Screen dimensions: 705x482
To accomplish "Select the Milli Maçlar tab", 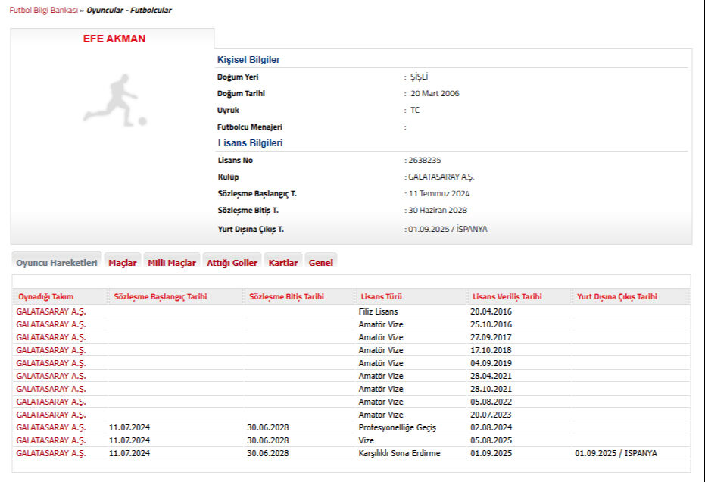I will tap(172, 263).
